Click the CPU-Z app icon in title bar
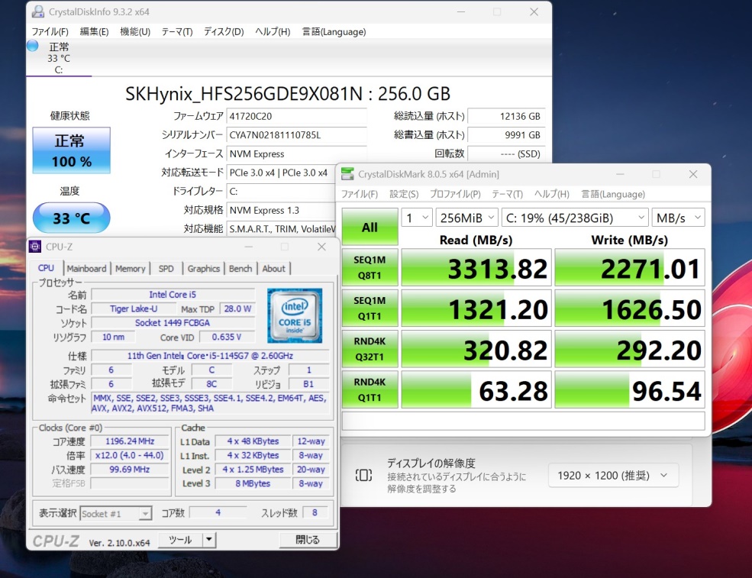The image size is (752, 578). tap(35, 247)
